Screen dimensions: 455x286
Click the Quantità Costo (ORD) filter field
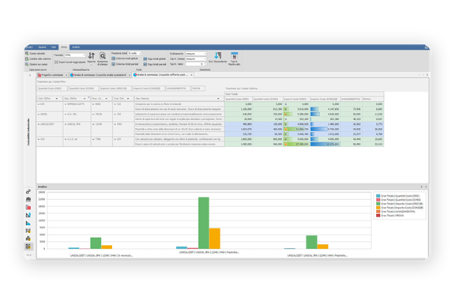point(52,88)
